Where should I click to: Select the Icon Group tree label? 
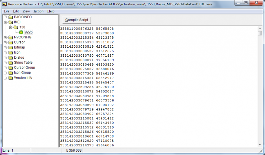22,73
